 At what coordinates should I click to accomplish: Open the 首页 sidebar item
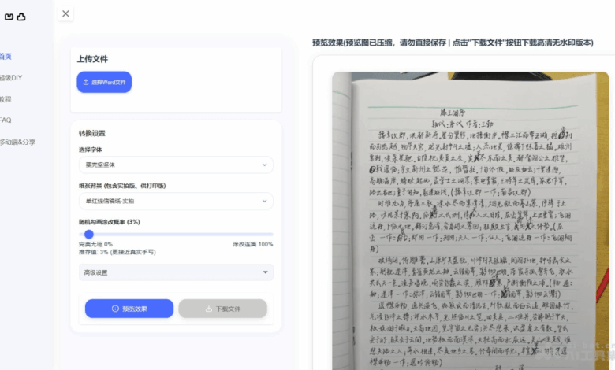point(6,57)
